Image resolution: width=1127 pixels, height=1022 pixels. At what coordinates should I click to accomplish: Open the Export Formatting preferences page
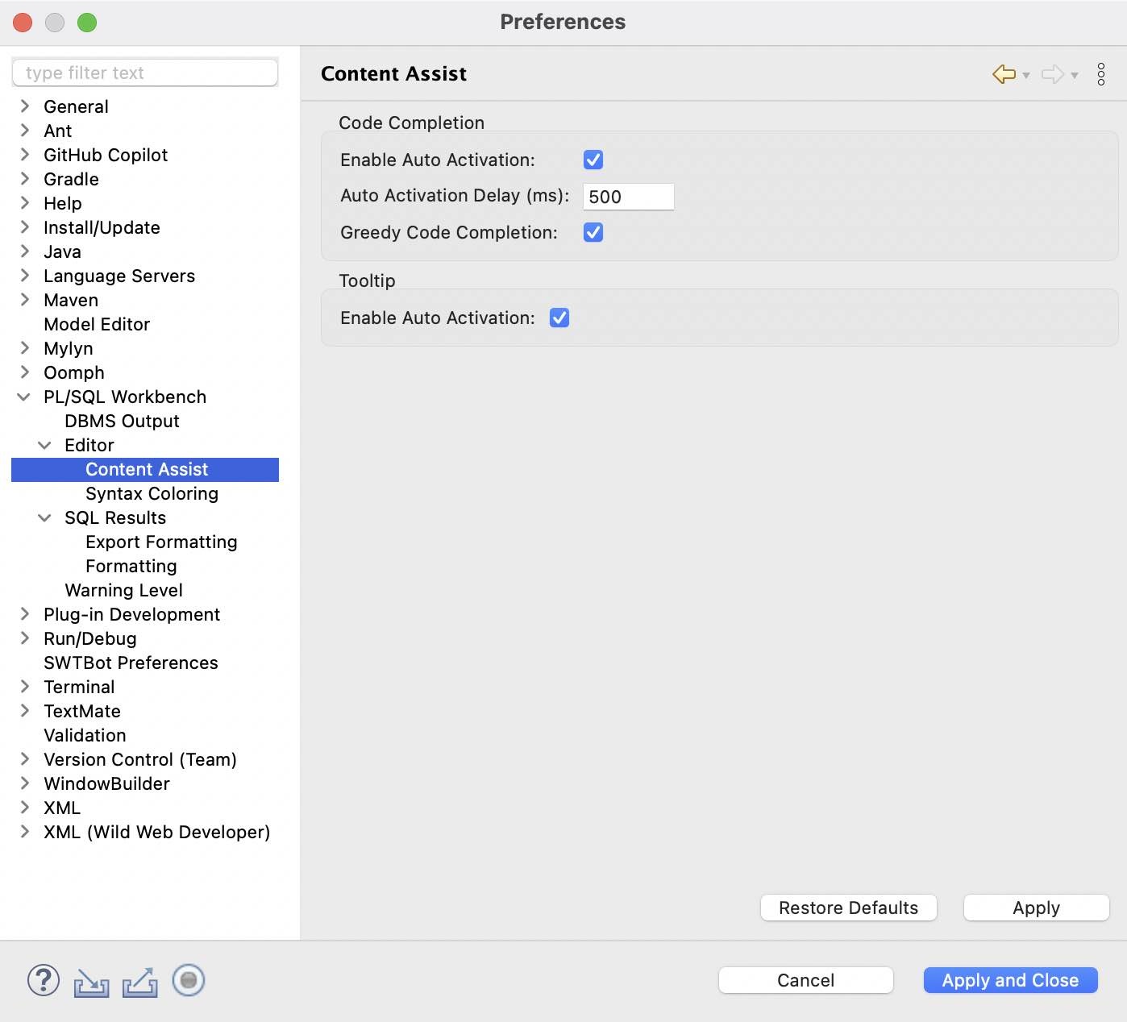(x=160, y=542)
